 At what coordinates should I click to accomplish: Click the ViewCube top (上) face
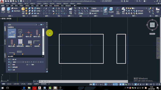tap(152, 25)
